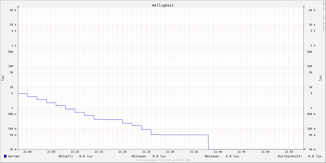The image size is (326, 163).
Task: Click the Minimum 0.0 lux value
Action: pyautogui.click(x=159, y=156)
